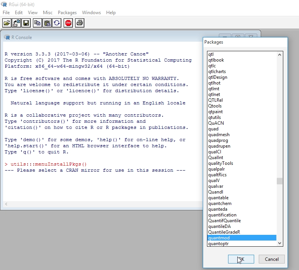Select the qualV package

pos(242,181)
